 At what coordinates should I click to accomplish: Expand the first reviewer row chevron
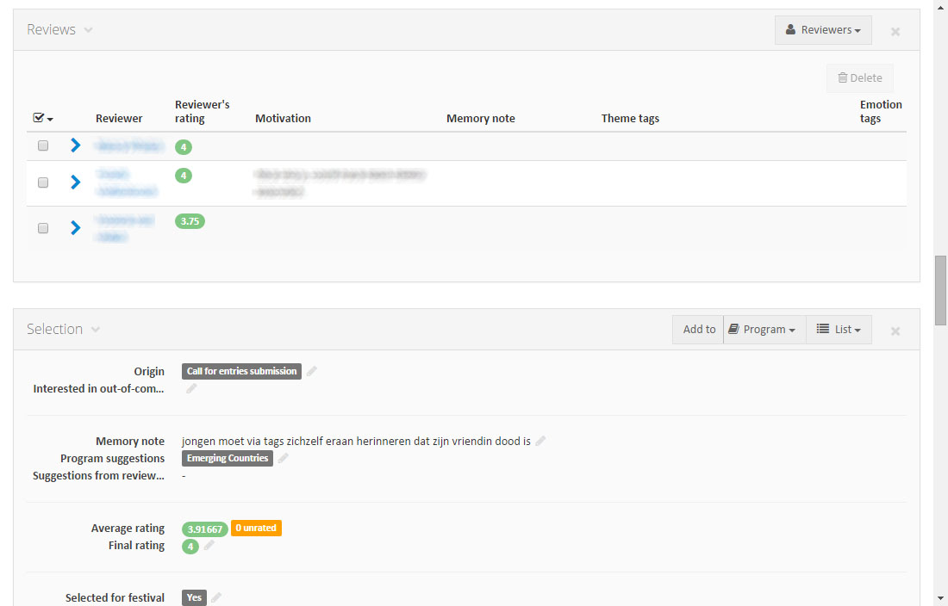[x=76, y=145]
